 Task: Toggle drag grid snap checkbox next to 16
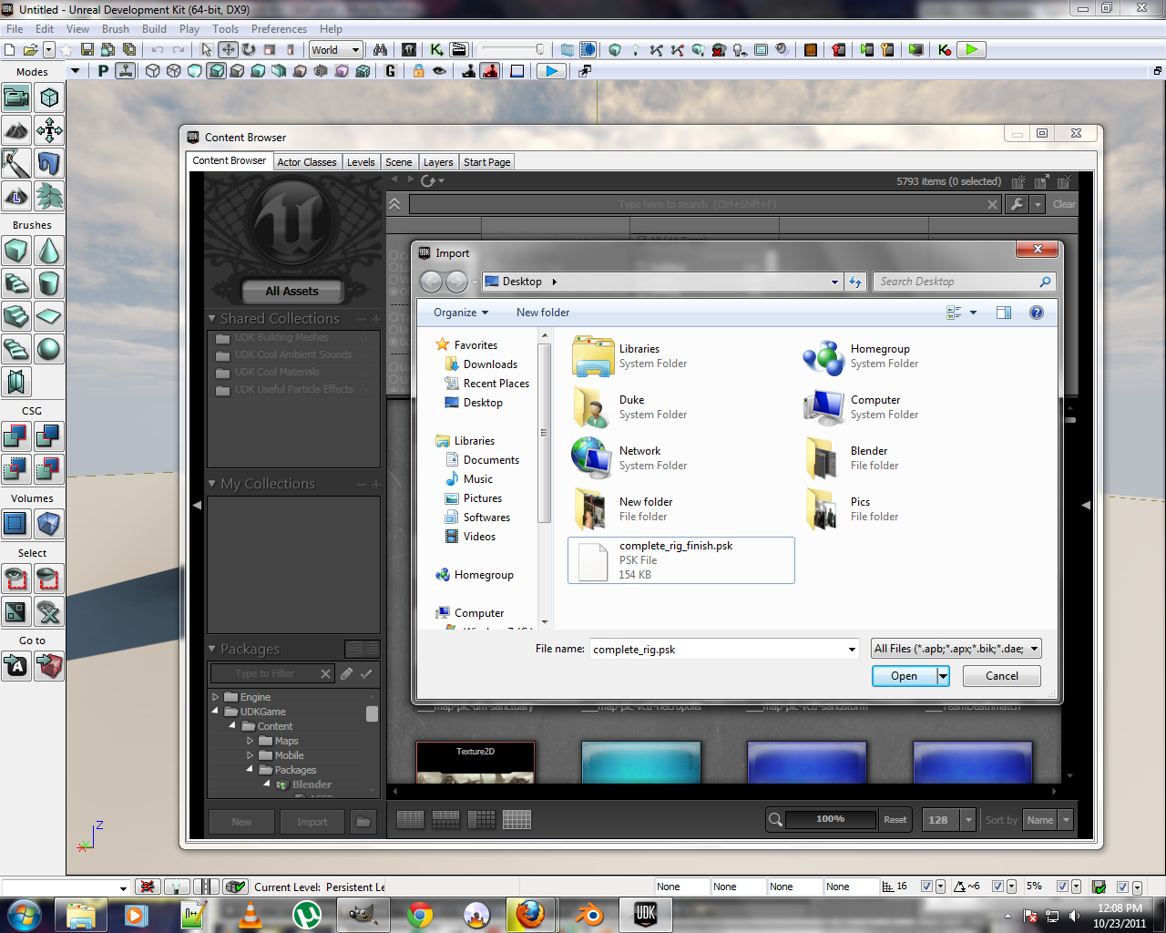(926, 887)
